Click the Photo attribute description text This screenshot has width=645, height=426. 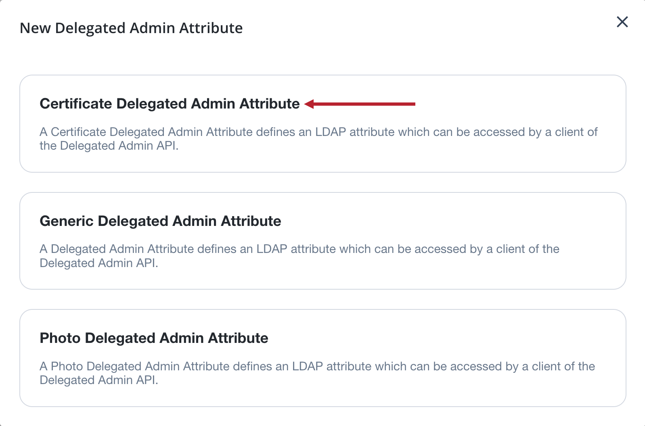[317, 373]
